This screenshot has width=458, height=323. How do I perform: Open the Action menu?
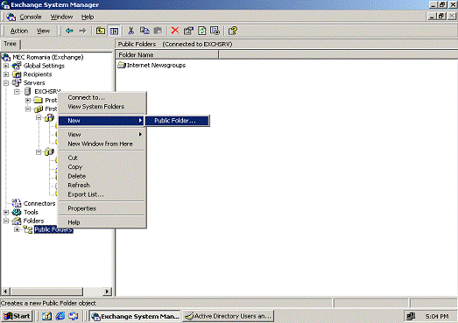point(19,31)
